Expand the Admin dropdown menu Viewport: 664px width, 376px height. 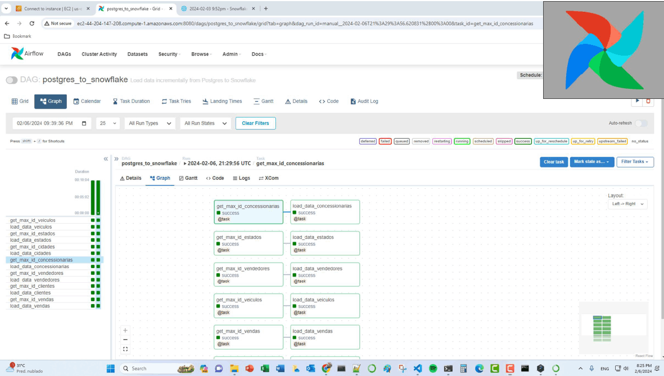click(232, 54)
